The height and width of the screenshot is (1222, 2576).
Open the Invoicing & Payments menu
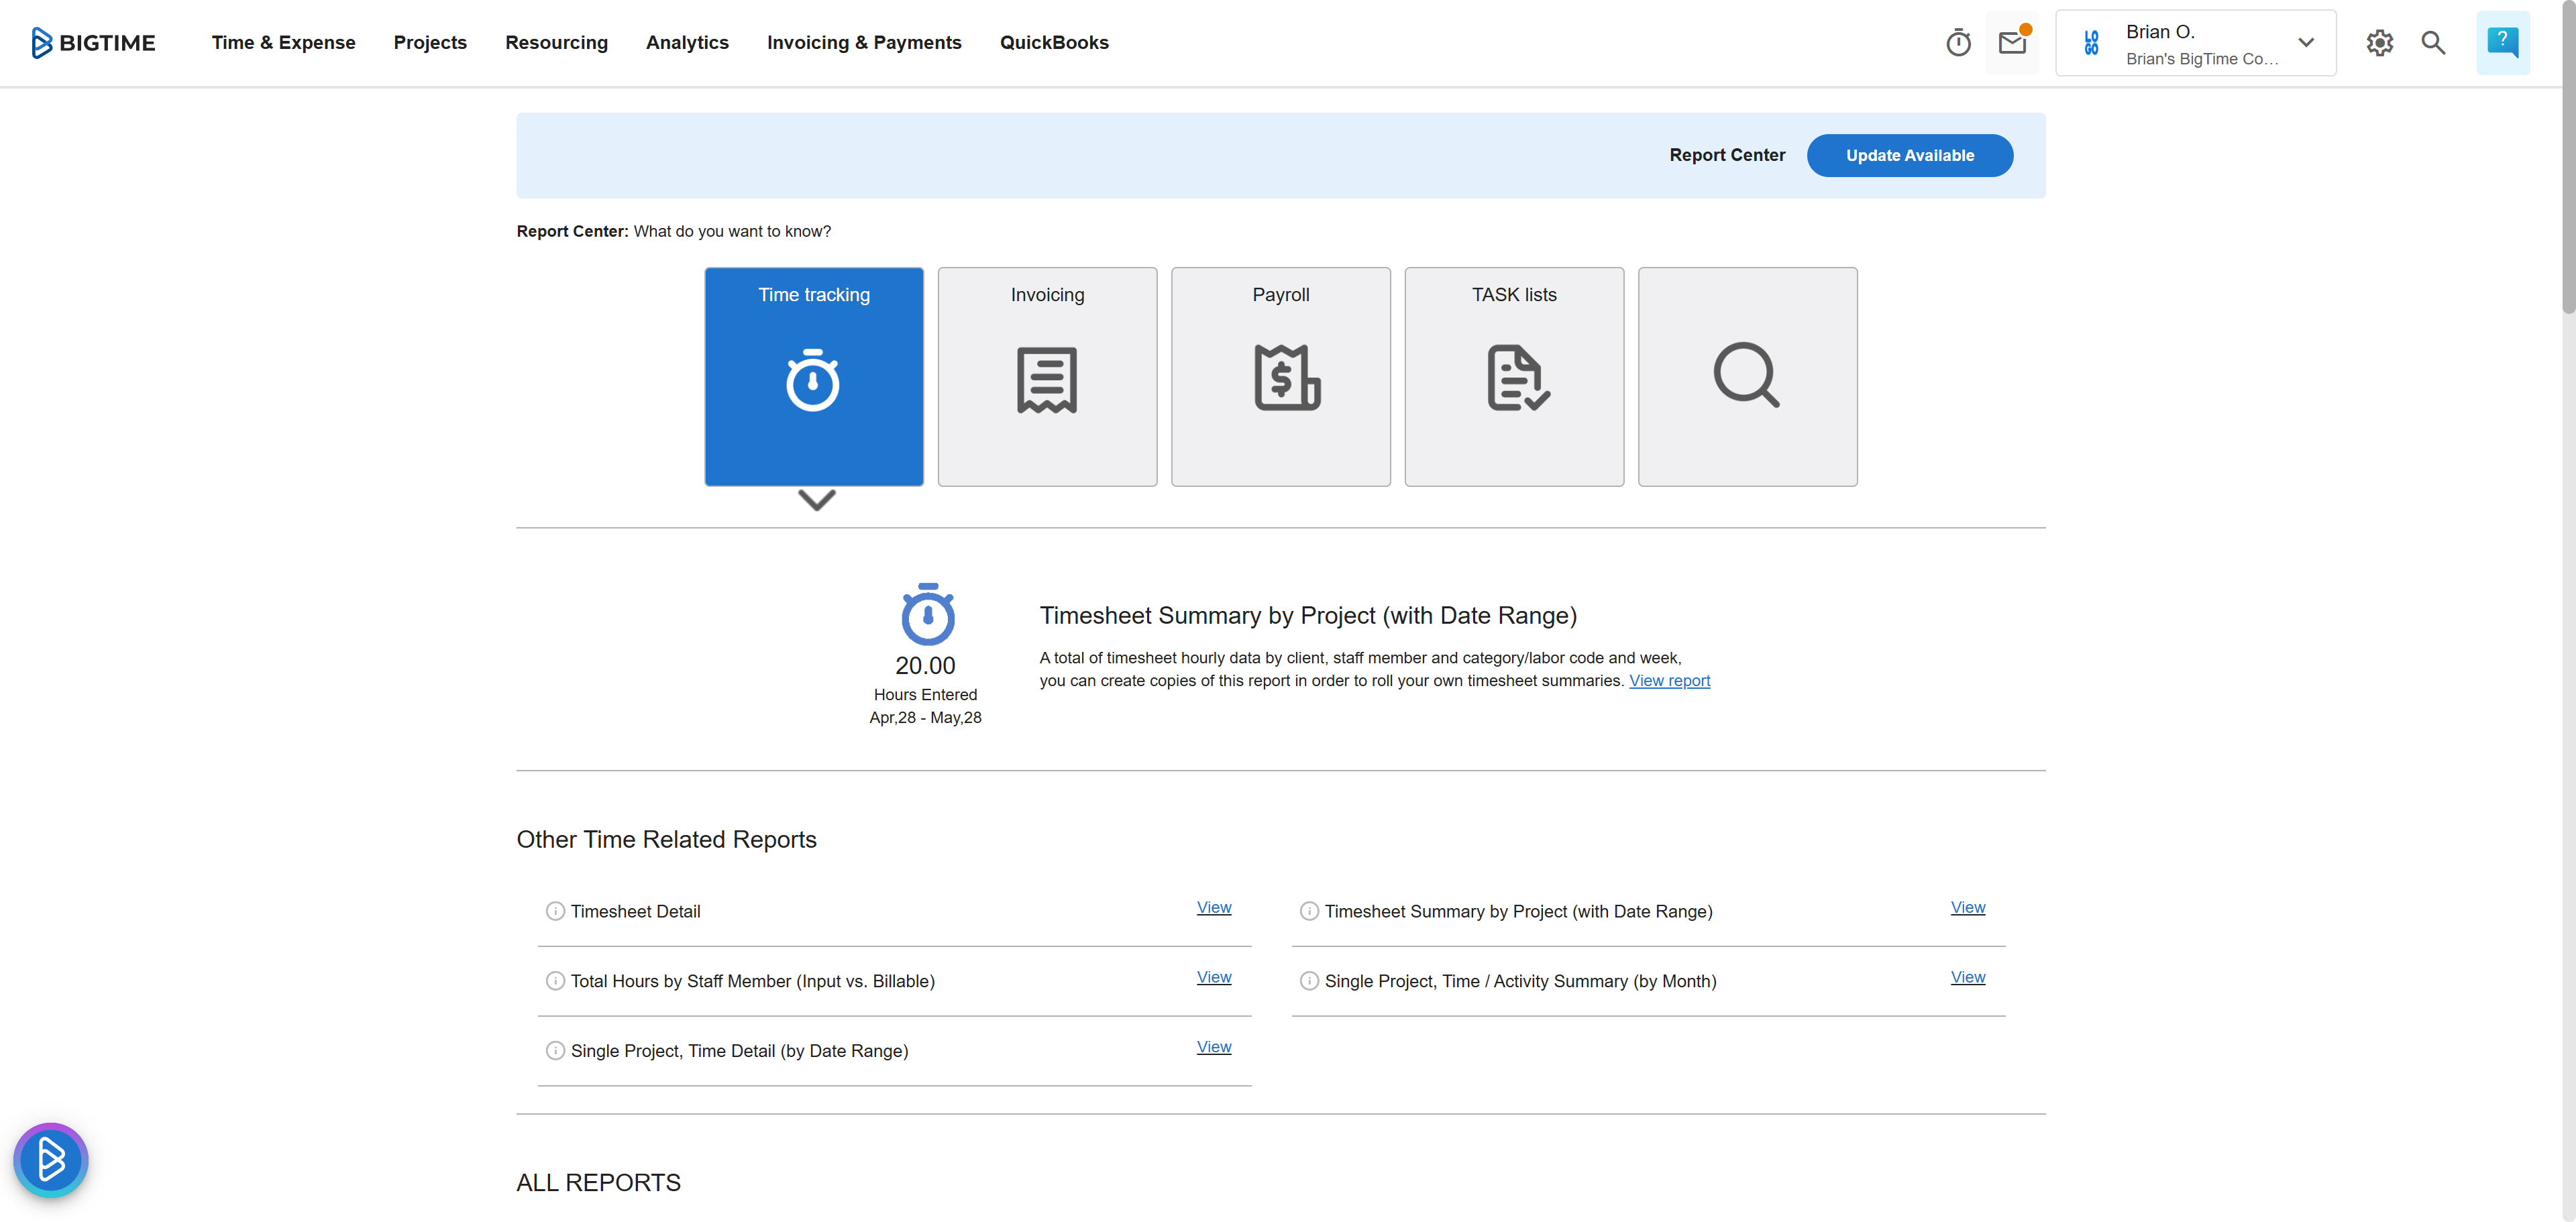click(x=864, y=43)
